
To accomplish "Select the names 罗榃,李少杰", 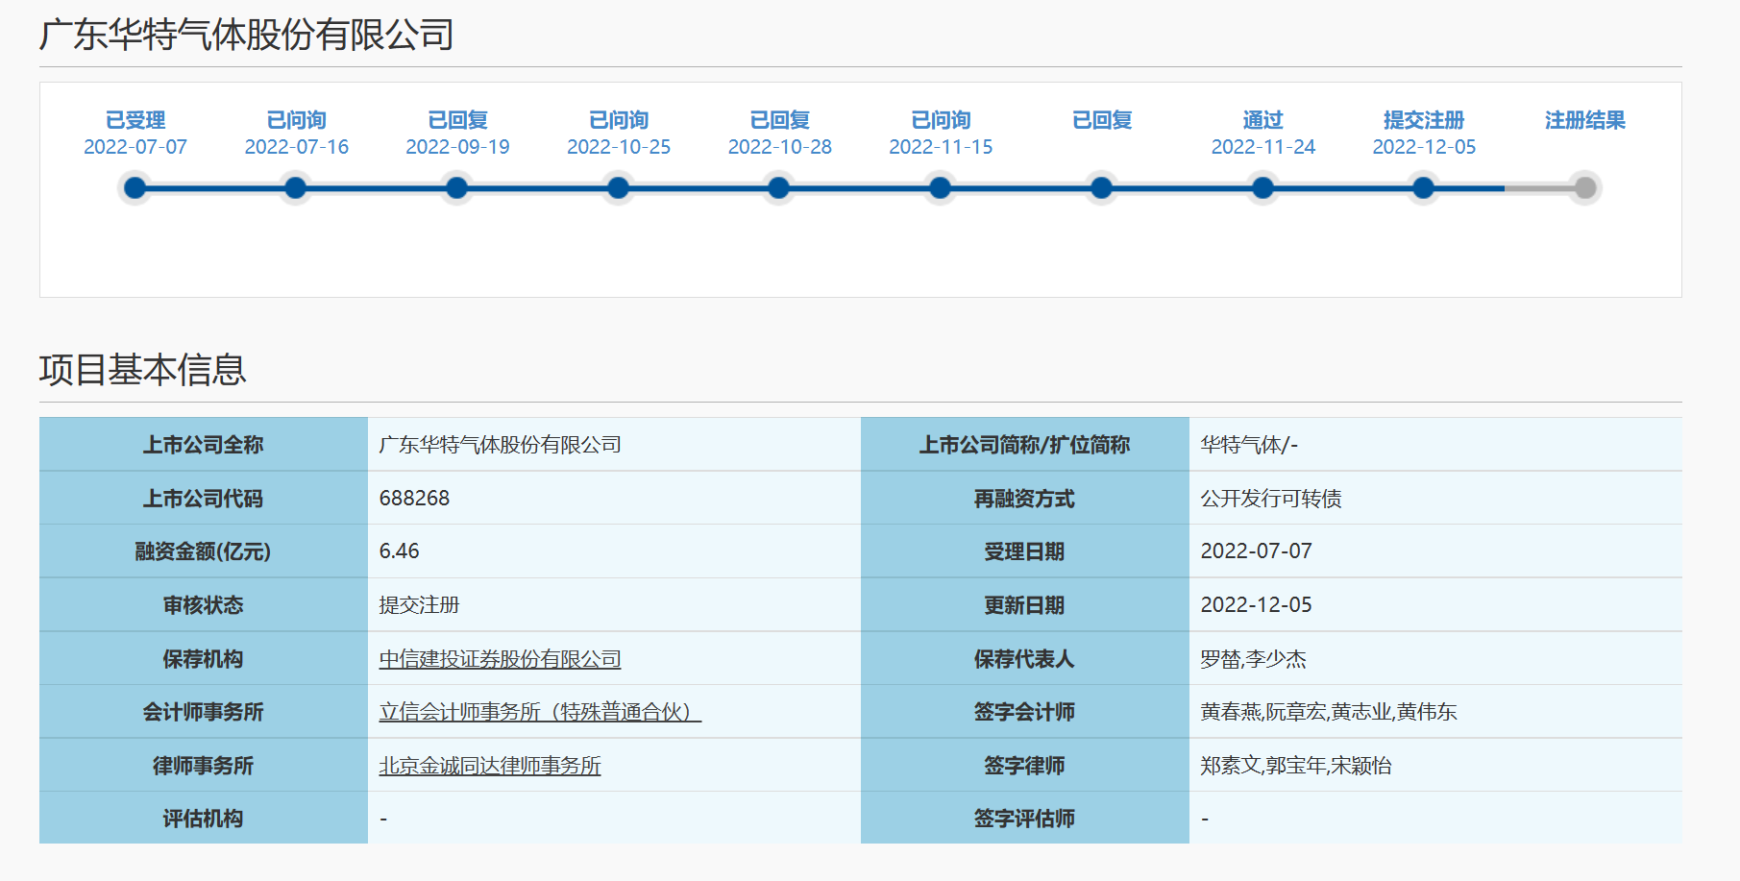I will pyautogui.click(x=1253, y=659).
